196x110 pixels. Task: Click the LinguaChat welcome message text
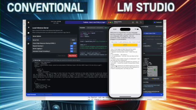click(x=125, y=36)
